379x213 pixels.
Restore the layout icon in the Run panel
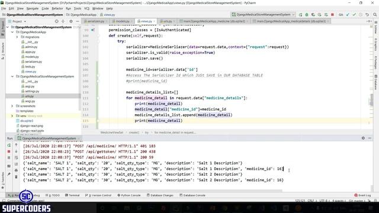point(9,166)
